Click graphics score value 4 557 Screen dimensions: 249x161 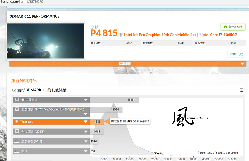coord(129,43)
